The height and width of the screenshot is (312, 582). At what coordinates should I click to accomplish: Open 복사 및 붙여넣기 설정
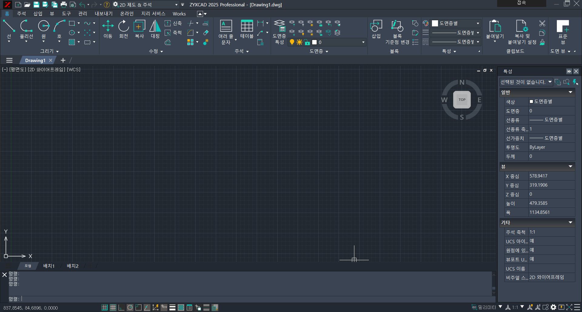tap(522, 32)
